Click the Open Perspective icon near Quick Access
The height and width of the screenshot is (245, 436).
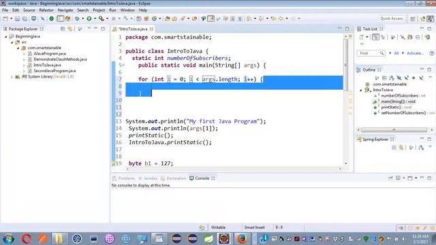point(413,18)
